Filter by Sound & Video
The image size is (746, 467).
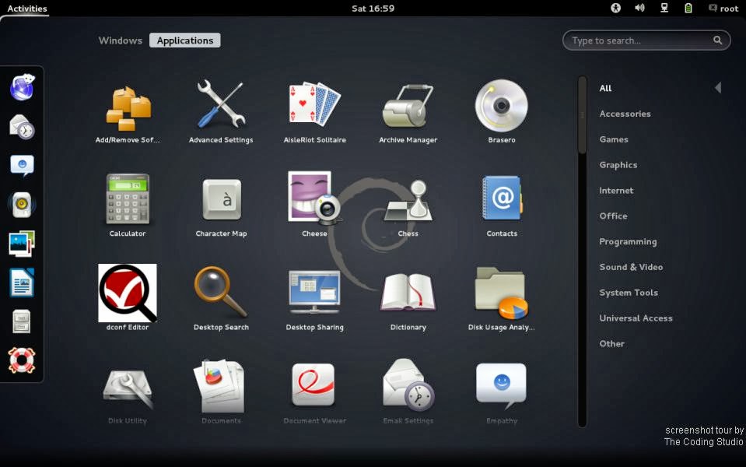(x=631, y=267)
